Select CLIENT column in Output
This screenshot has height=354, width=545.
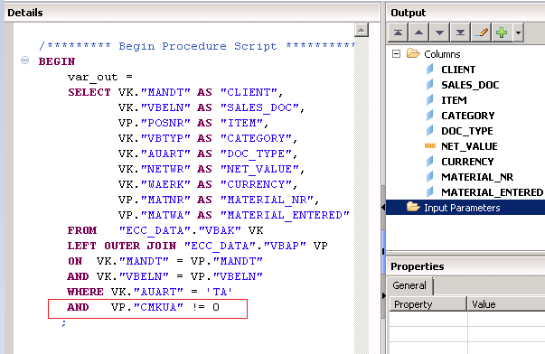point(458,70)
